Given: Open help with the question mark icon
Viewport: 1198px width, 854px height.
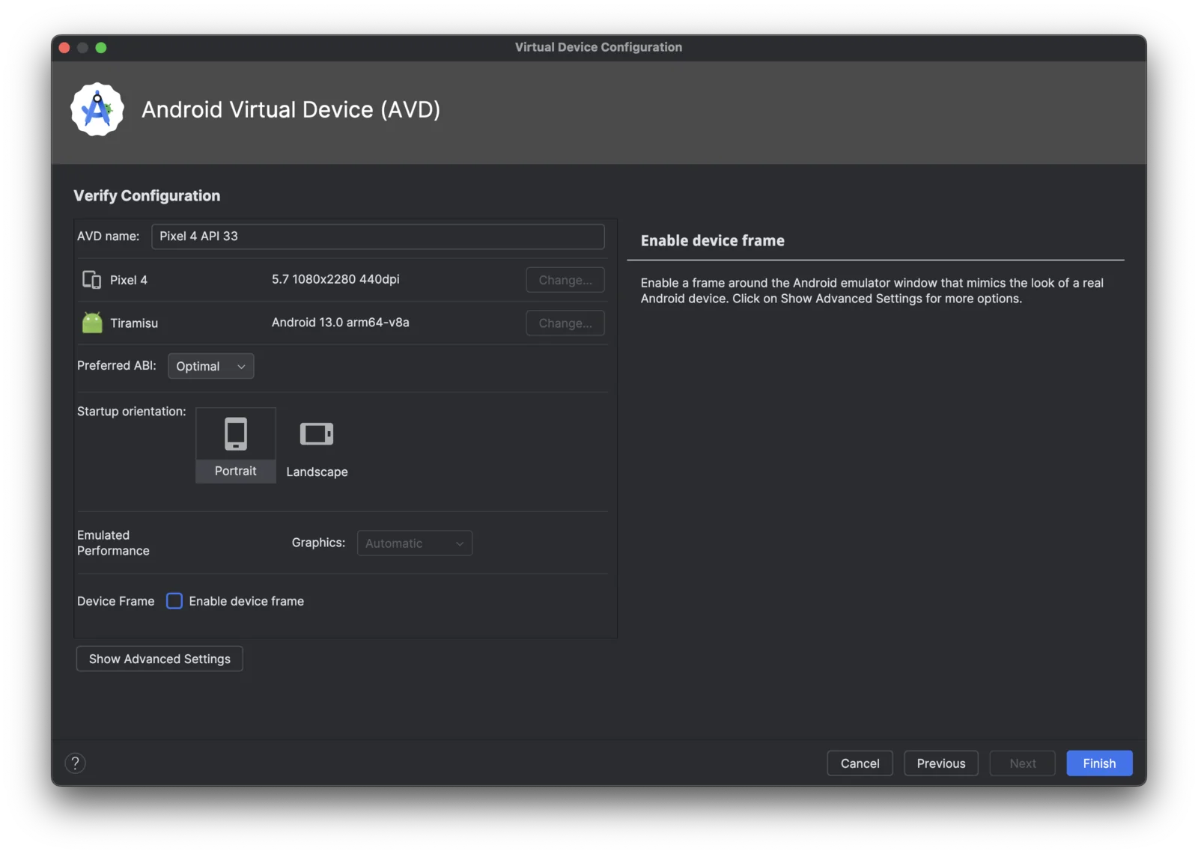Looking at the screenshot, I should [x=76, y=763].
